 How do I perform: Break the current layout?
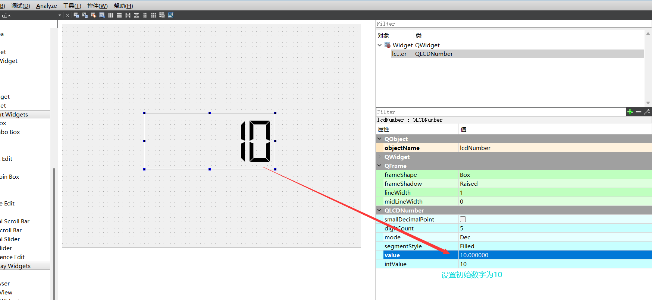162,15
